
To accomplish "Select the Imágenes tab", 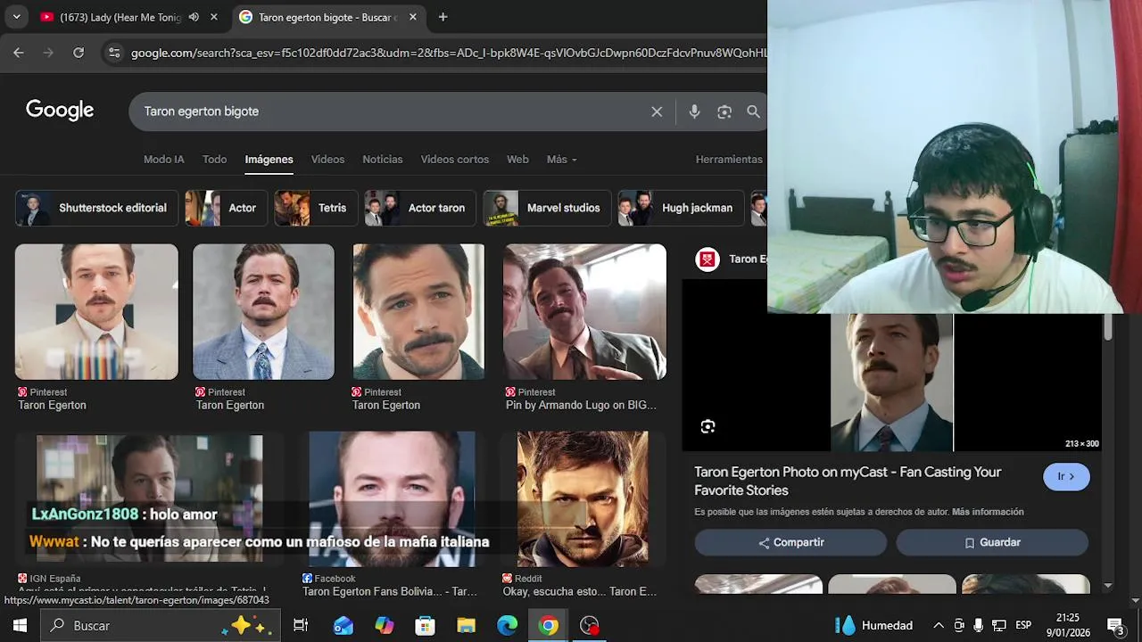I will click(x=269, y=159).
